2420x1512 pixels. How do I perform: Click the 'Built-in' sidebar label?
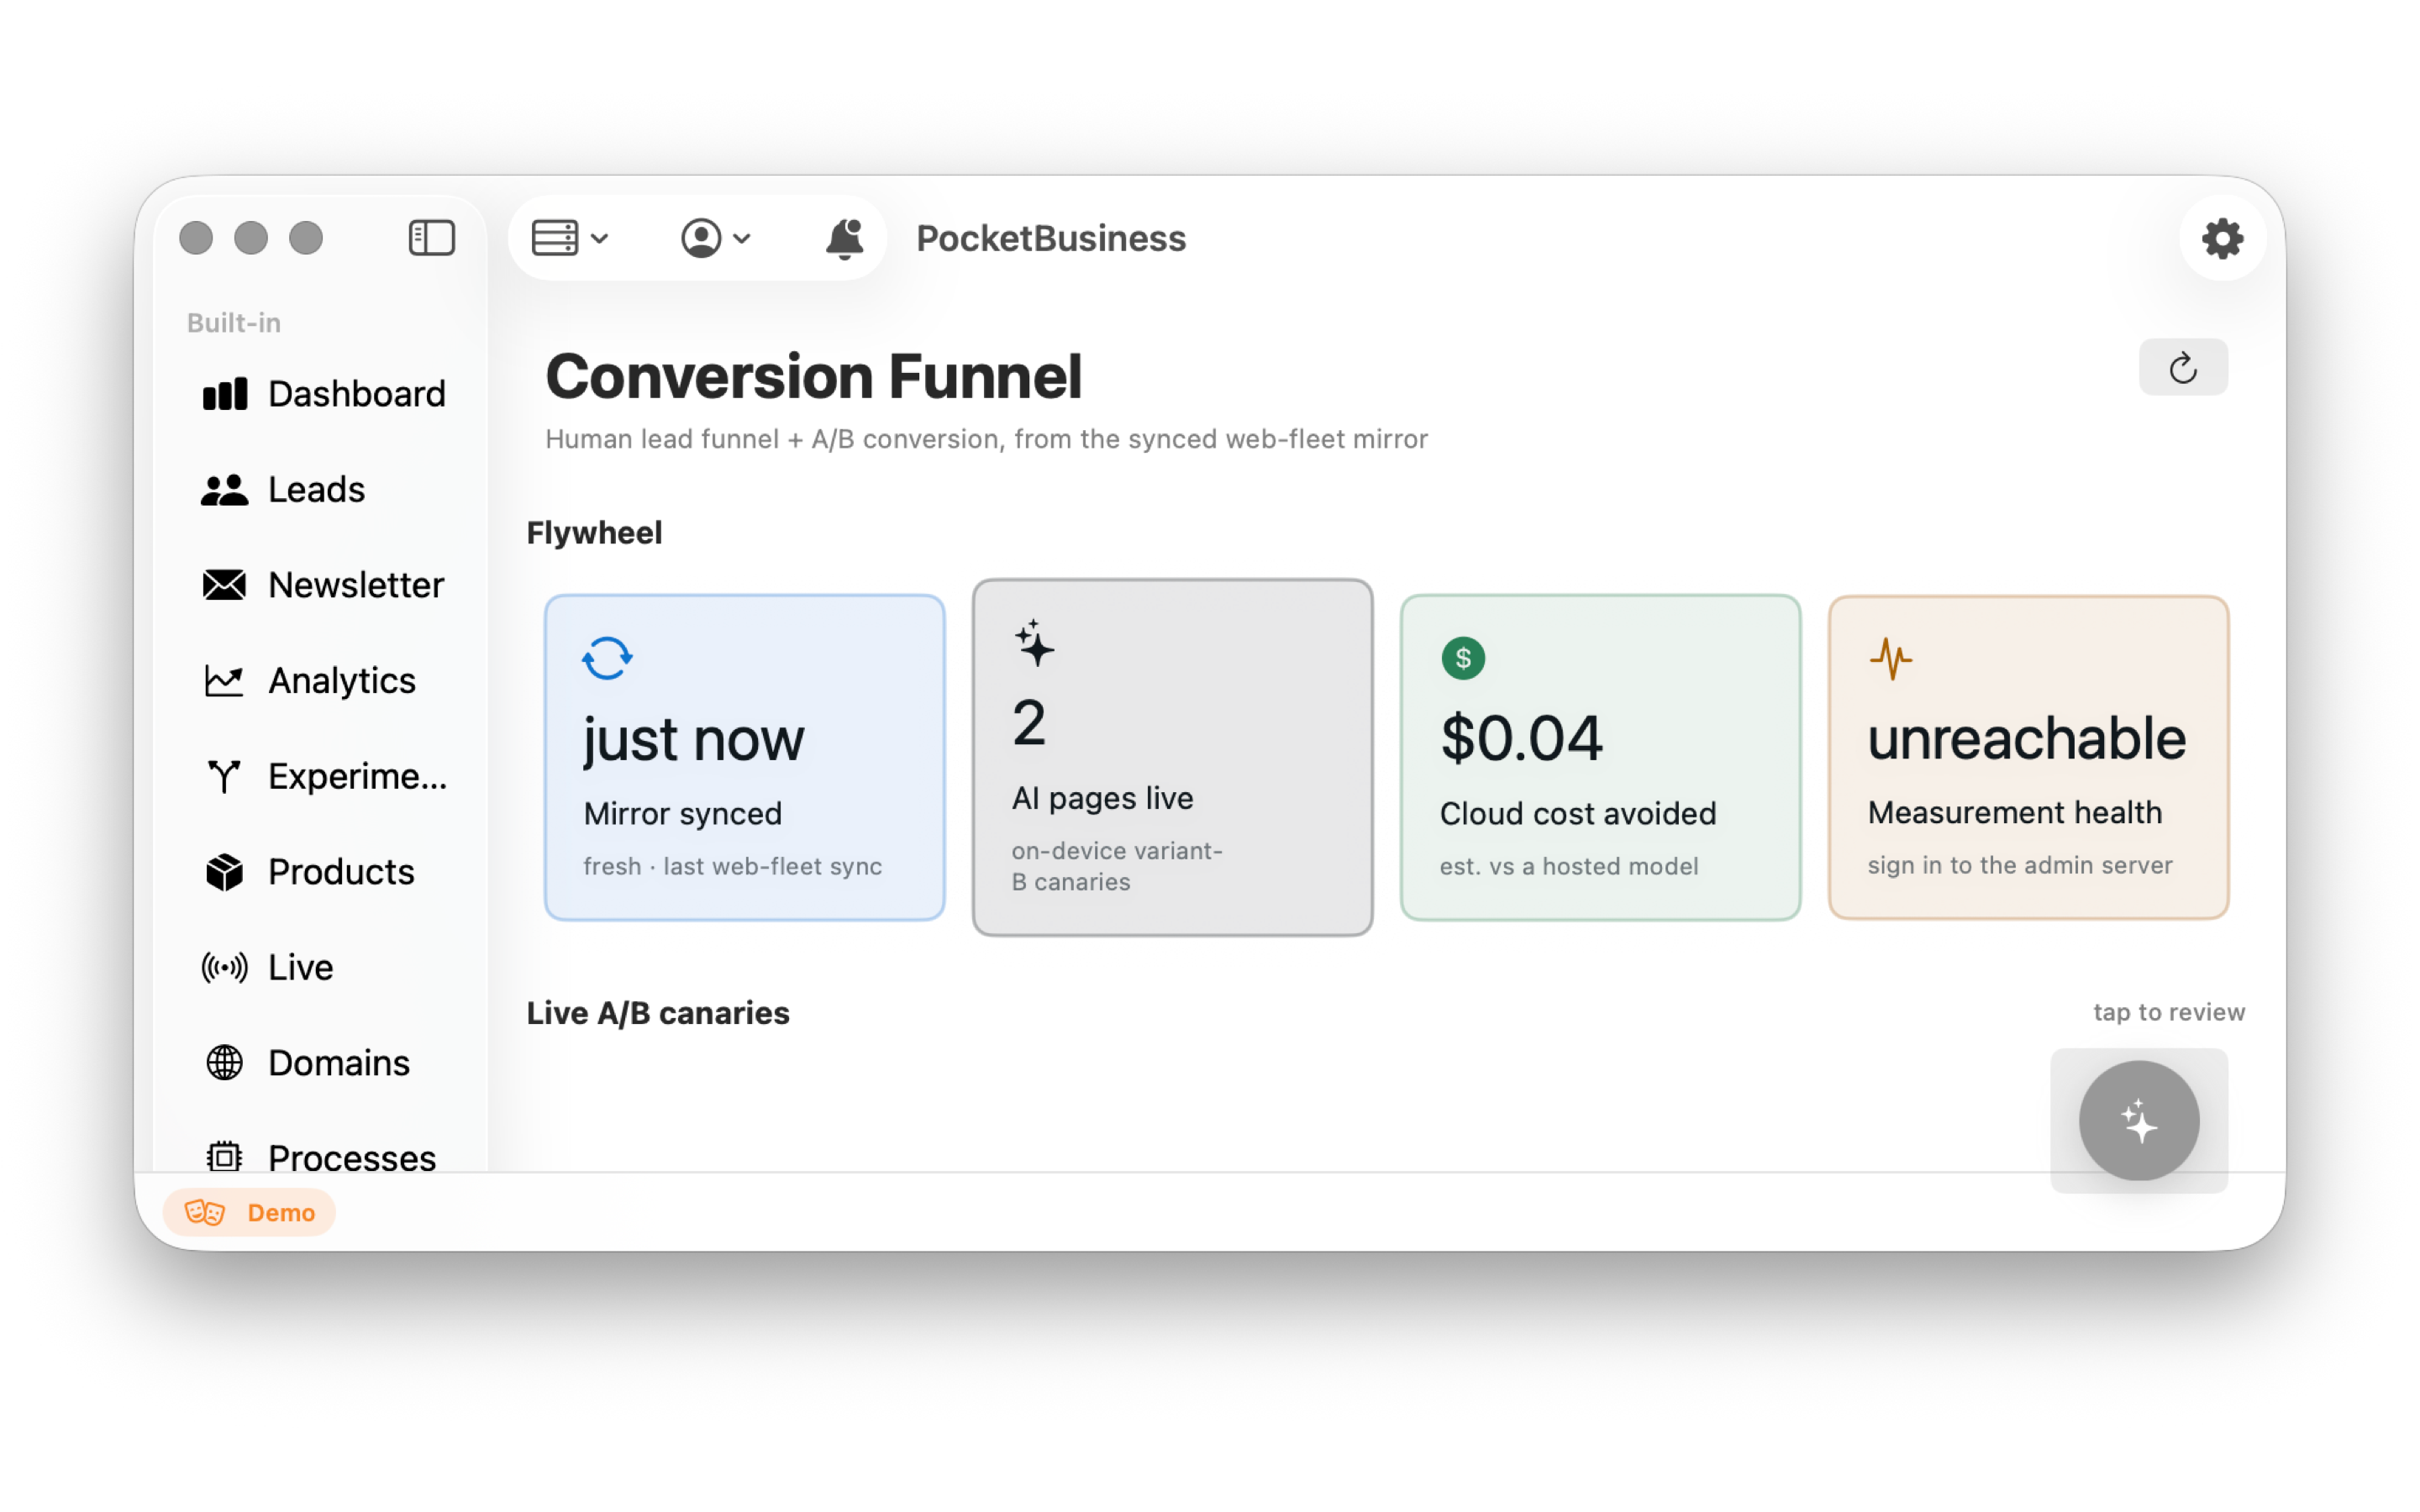(234, 323)
